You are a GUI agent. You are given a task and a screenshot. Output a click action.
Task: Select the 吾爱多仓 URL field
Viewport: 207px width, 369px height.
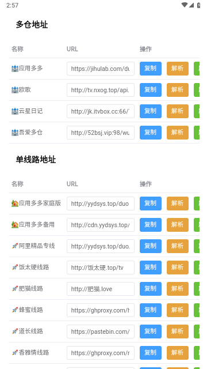click(x=101, y=133)
